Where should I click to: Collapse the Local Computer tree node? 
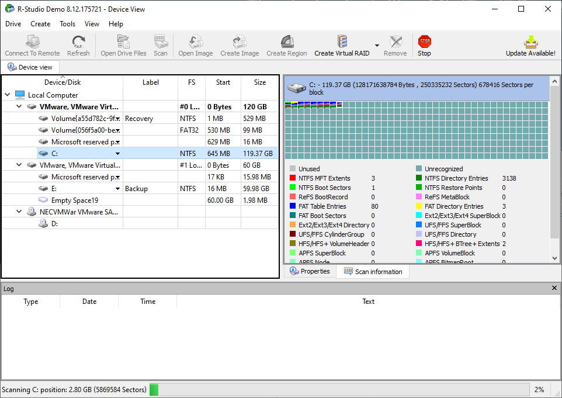tap(8, 95)
